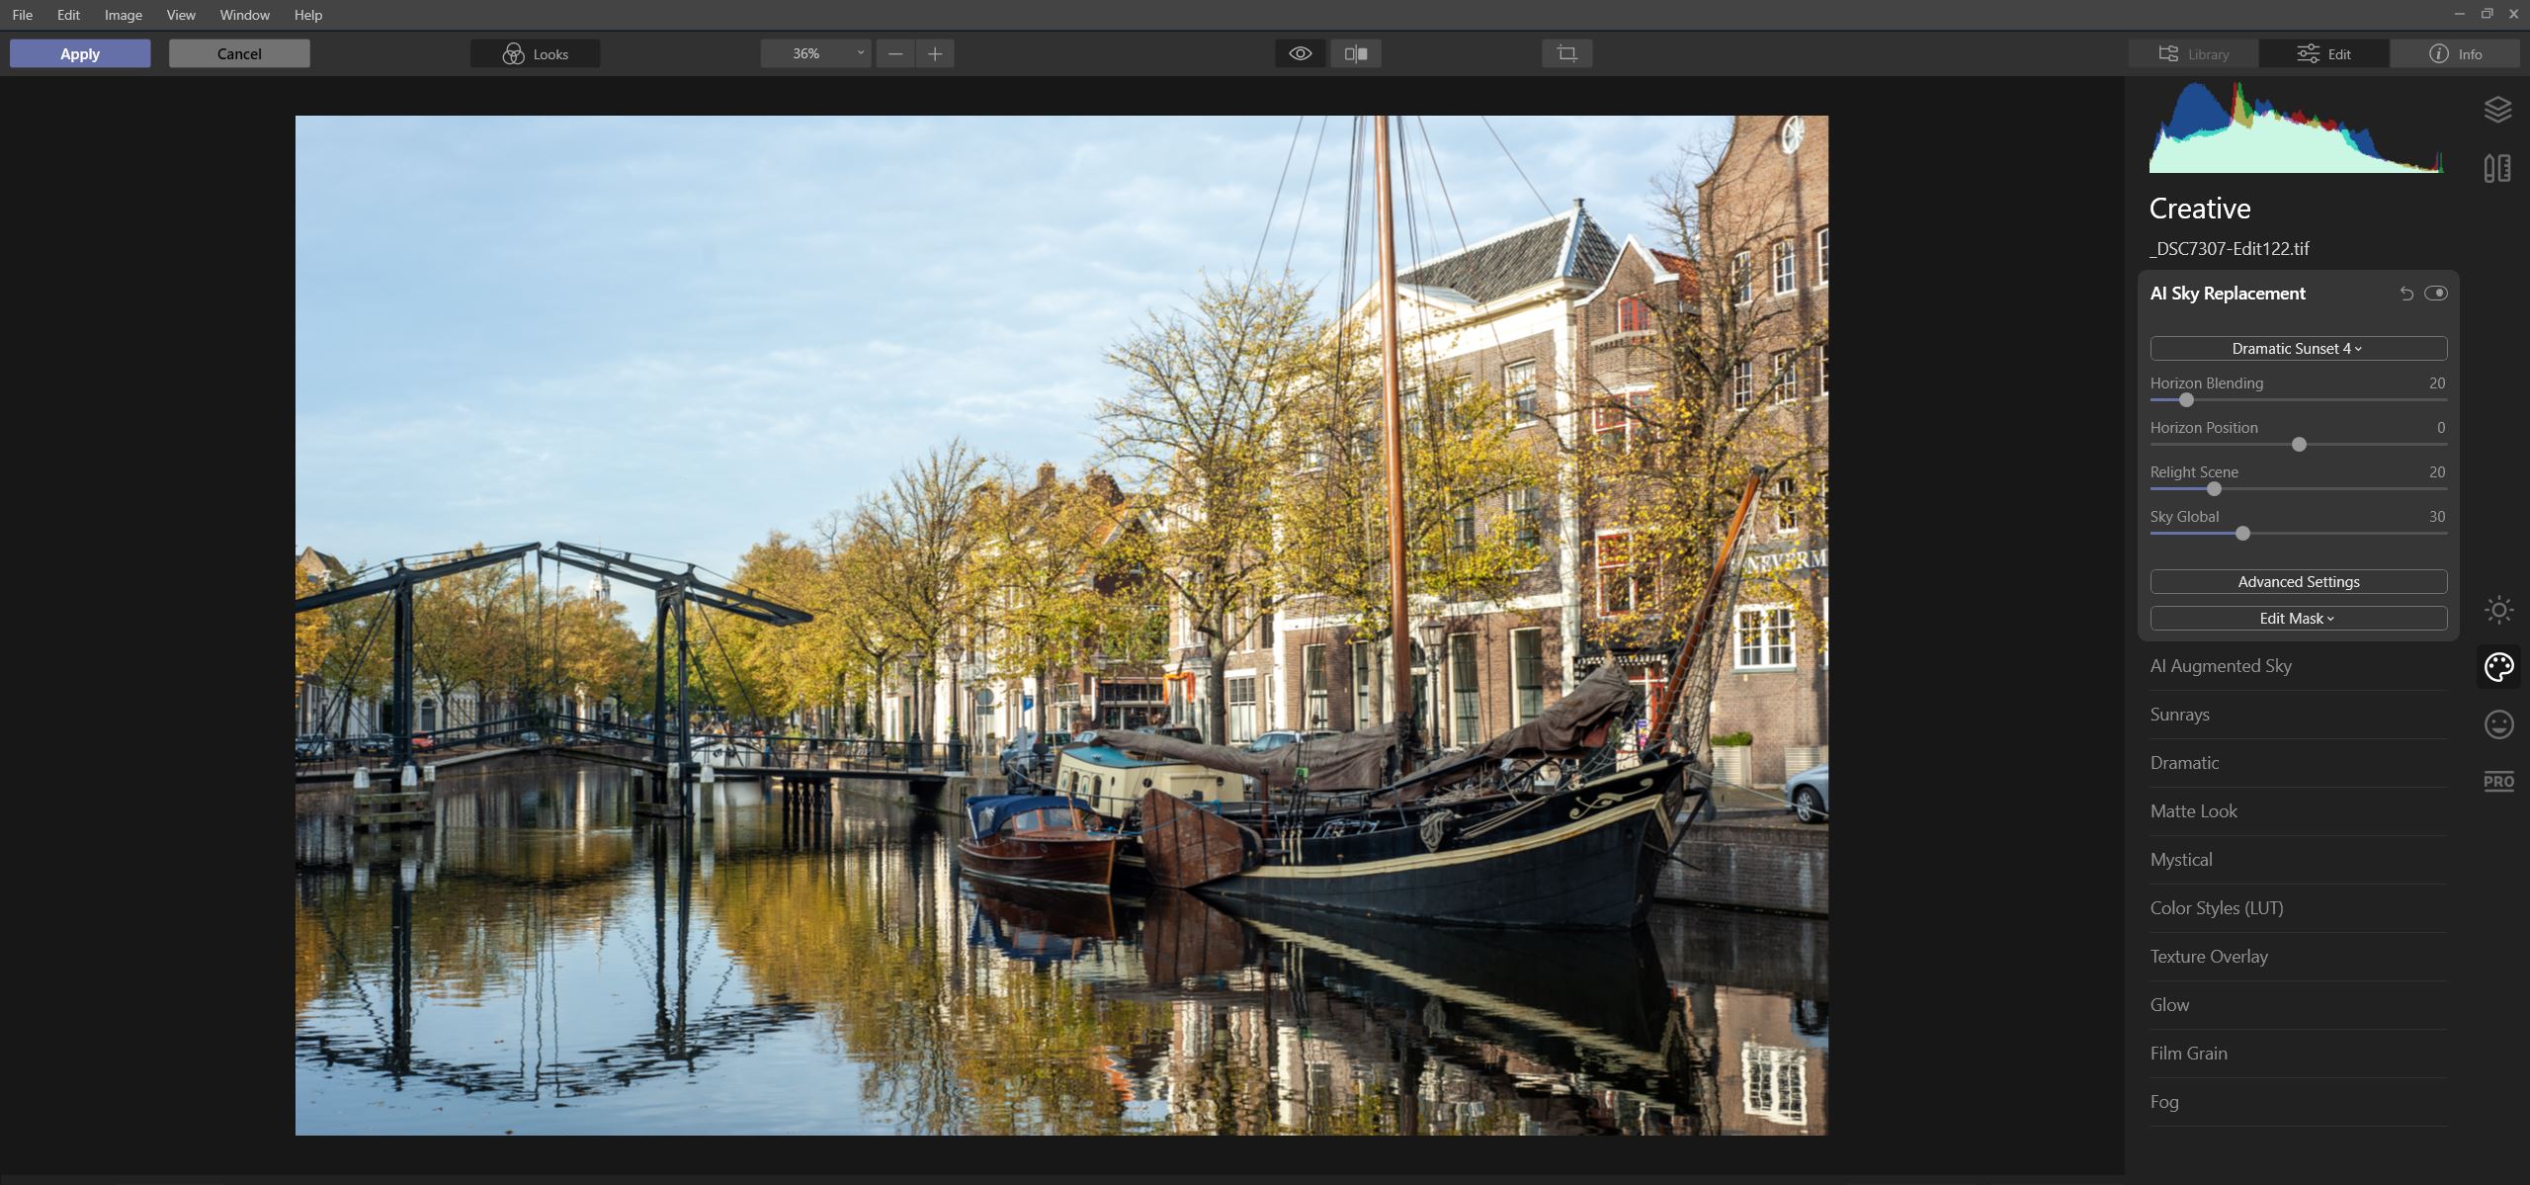Open Advanced Settings for sky replacement
2530x1185 pixels.
pyautogui.click(x=2298, y=581)
